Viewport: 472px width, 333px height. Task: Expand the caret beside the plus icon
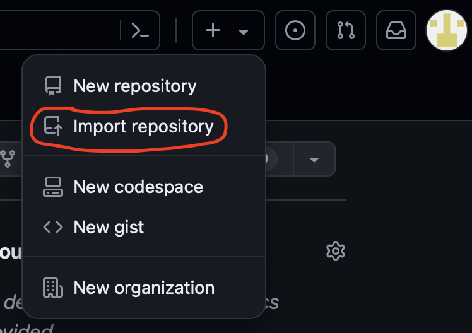point(244,32)
